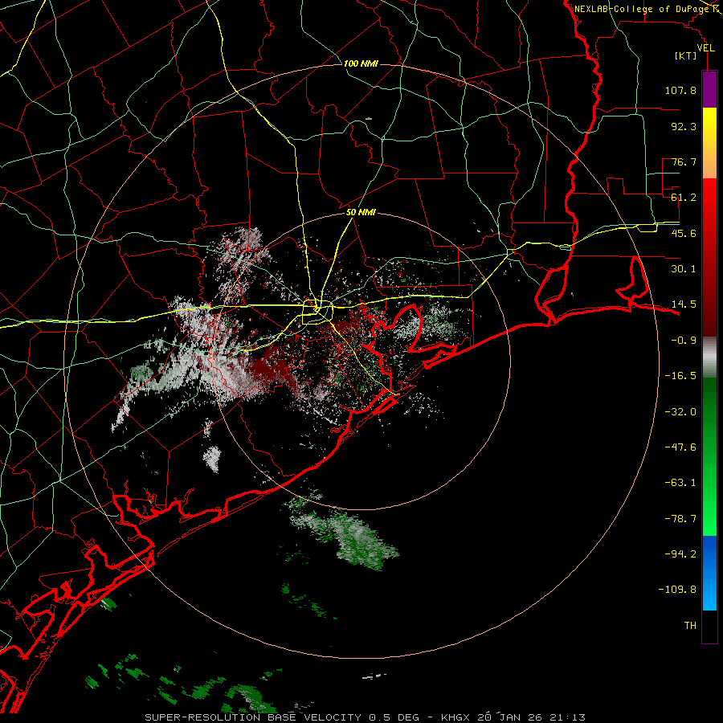Select the 14.5 scale value
The width and height of the screenshot is (723, 723).
point(684,304)
